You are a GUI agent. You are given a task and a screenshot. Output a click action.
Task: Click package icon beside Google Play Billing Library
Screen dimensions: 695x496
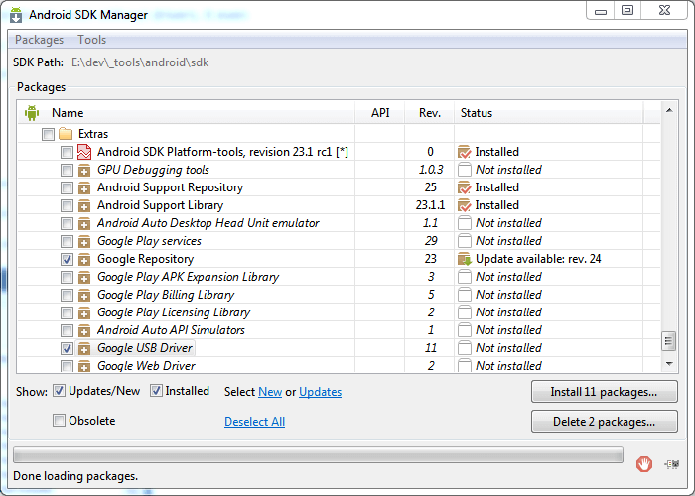(84, 295)
